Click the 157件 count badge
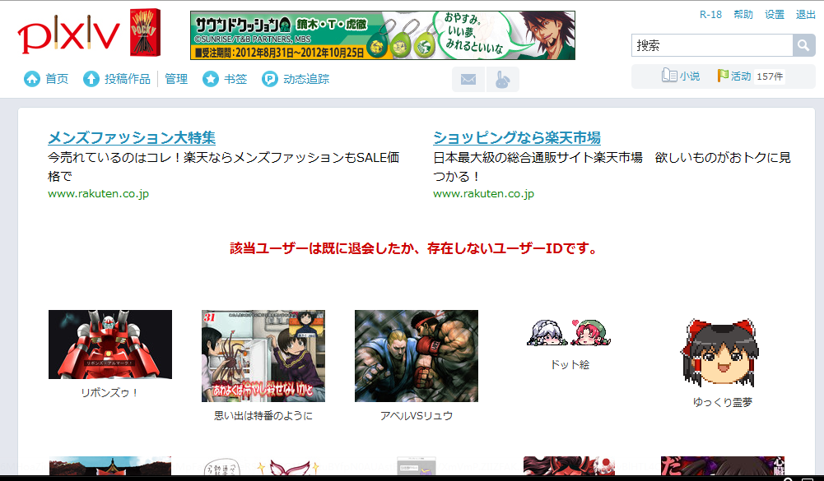Screen dimensions: 824x481 point(770,76)
